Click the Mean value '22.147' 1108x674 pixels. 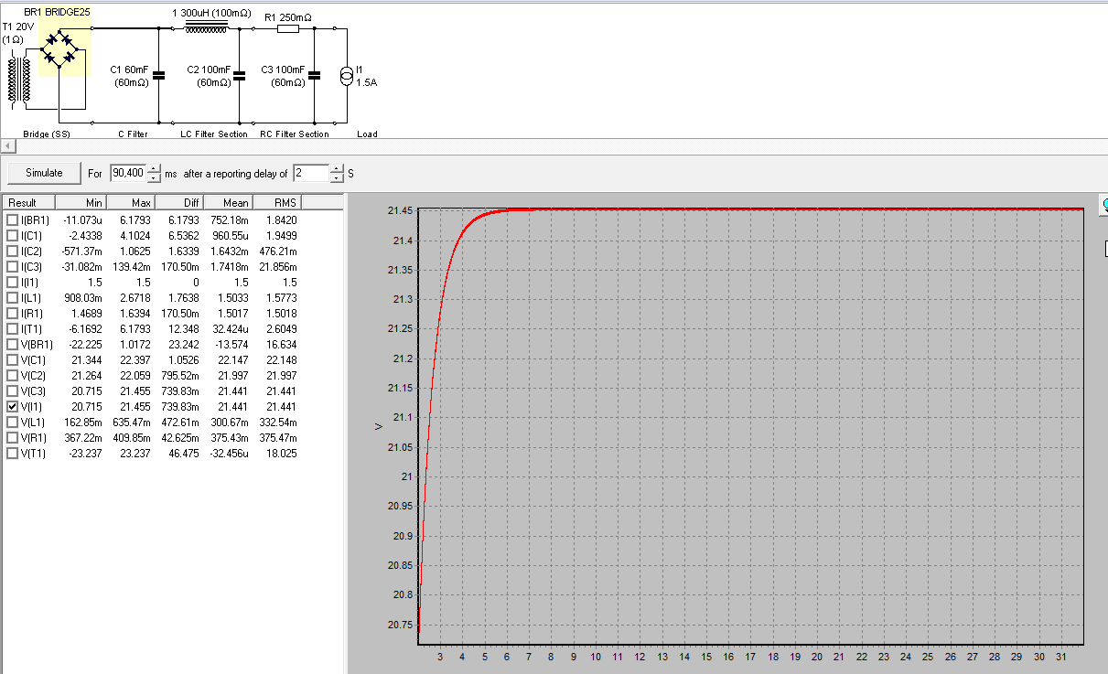(x=232, y=359)
